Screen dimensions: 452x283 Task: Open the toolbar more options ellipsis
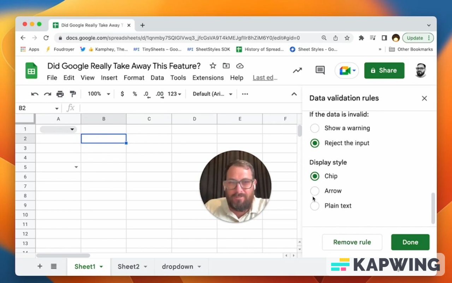[x=245, y=94]
